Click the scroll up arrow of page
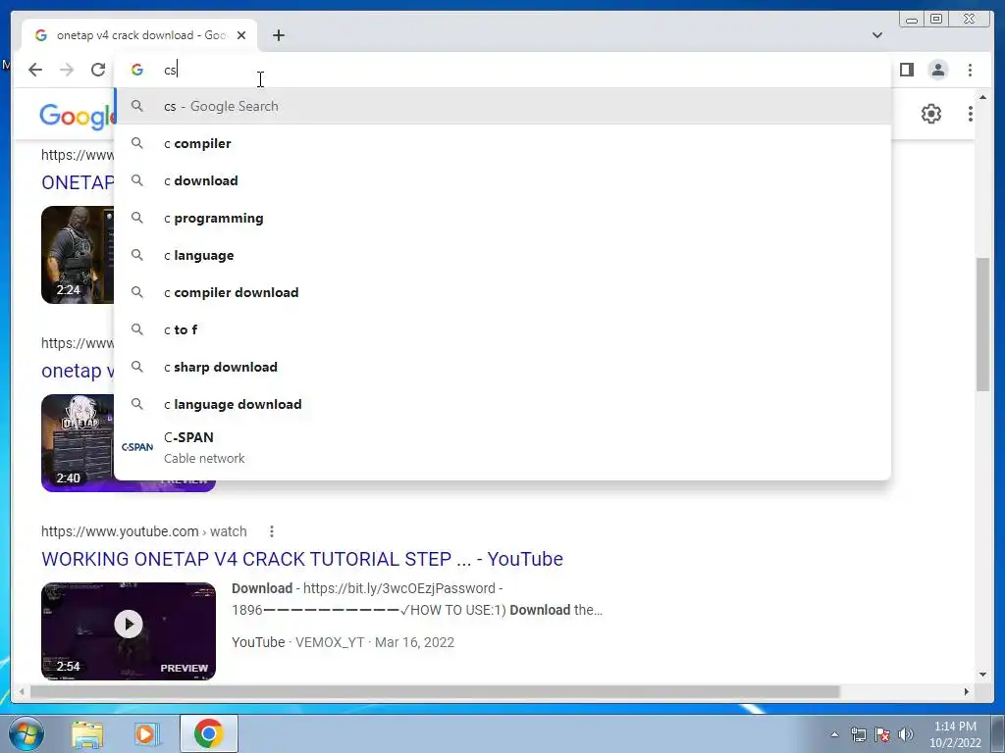 [982, 97]
